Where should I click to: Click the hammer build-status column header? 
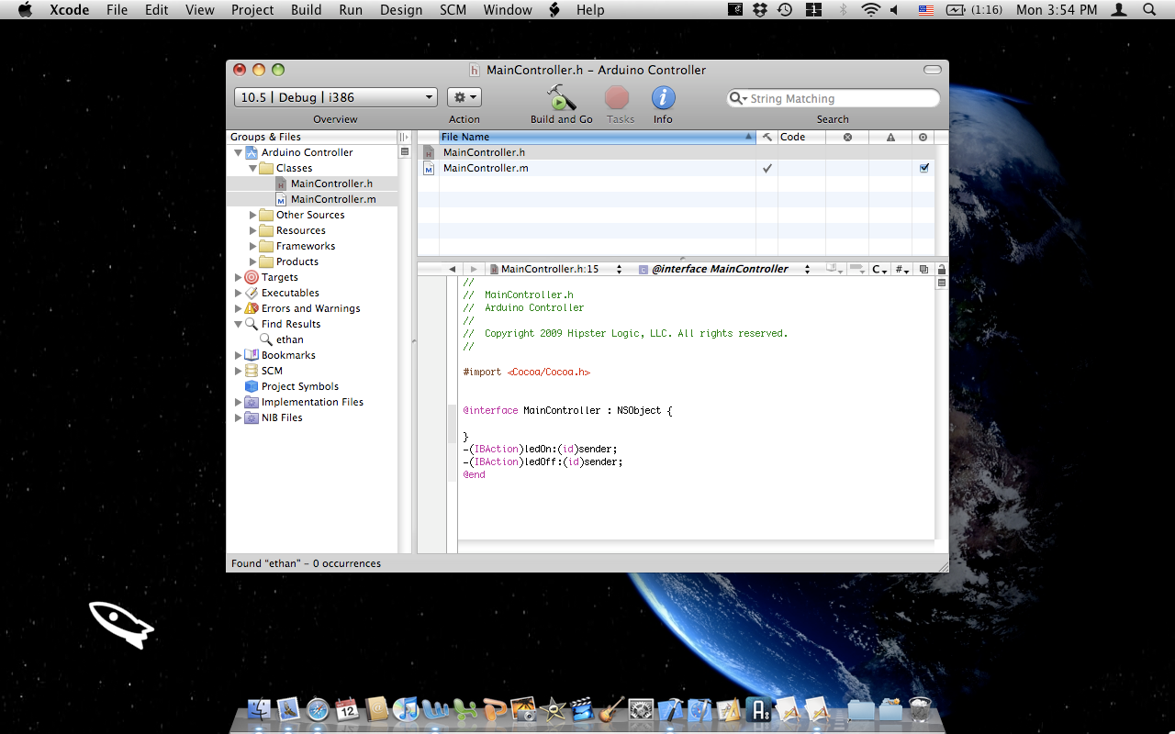pos(767,137)
